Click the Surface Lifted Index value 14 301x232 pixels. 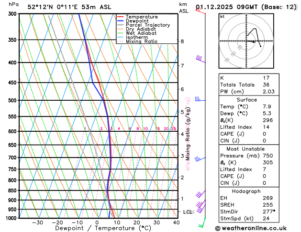(x=266, y=127)
